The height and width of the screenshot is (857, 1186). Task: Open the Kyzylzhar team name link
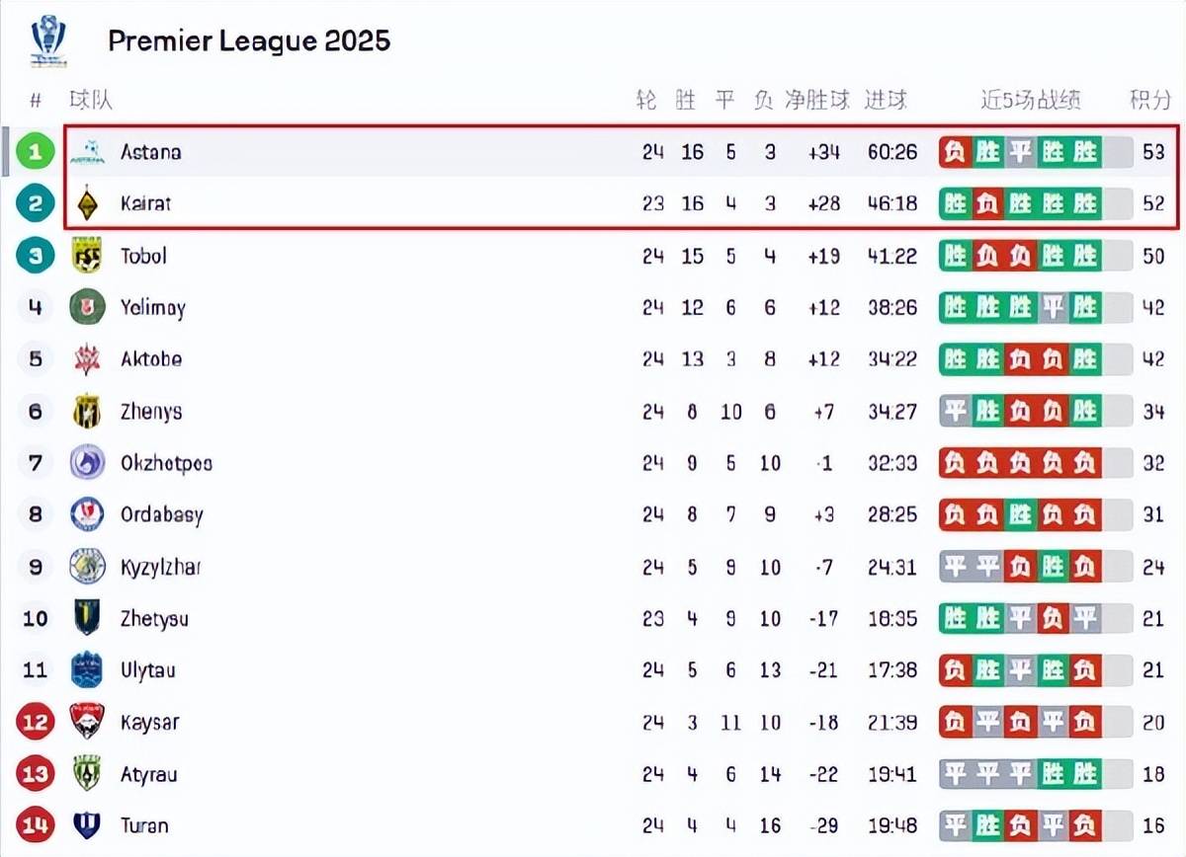click(160, 568)
